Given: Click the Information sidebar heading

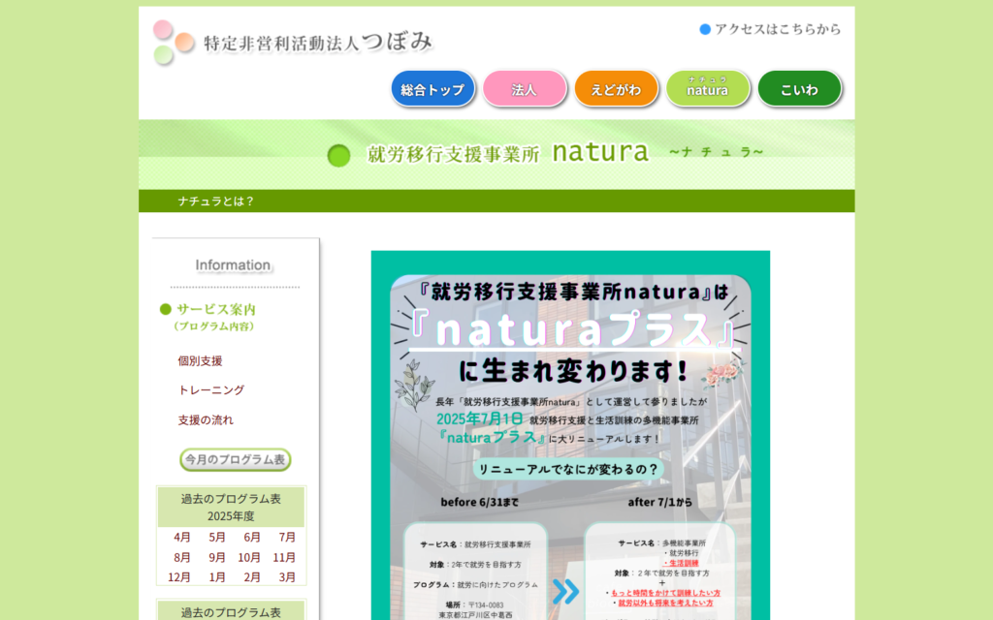Looking at the screenshot, I should pos(233,265).
